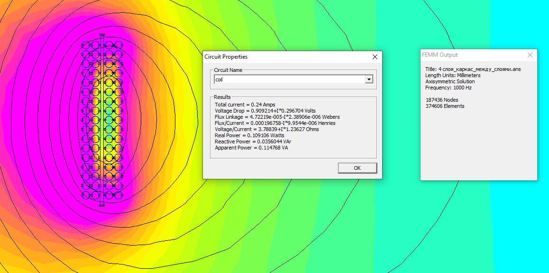Click '374606 Elements' in FEMM Output
The height and width of the screenshot is (273, 549).
pyautogui.click(x=445, y=106)
